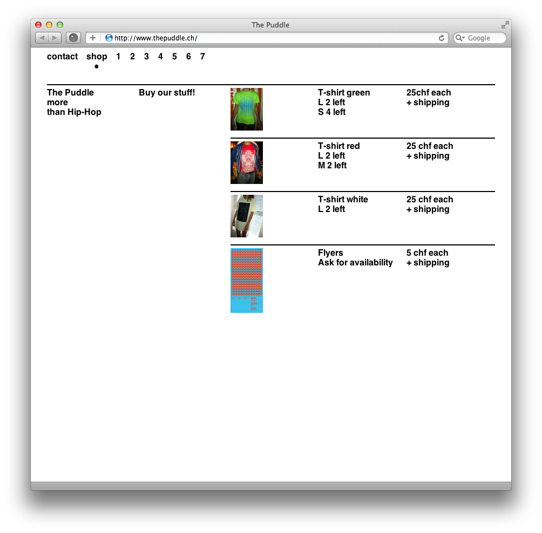
Task: Open the contact page link
Action: pos(62,57)
